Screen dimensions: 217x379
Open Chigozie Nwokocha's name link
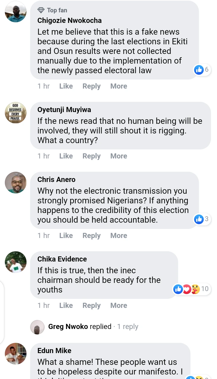69,20
